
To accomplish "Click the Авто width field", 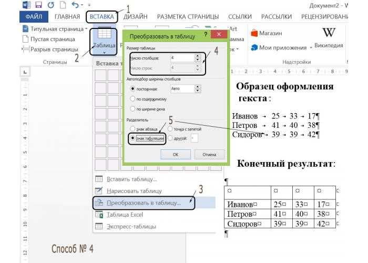I will pyautogui.click(x=182, y=88).
